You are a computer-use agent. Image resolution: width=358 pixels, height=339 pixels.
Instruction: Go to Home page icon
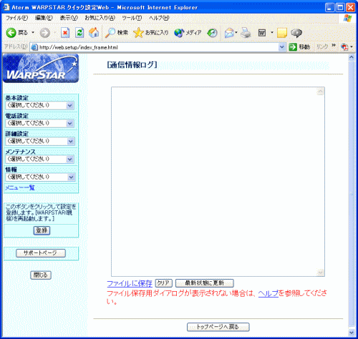click(94, 33)
